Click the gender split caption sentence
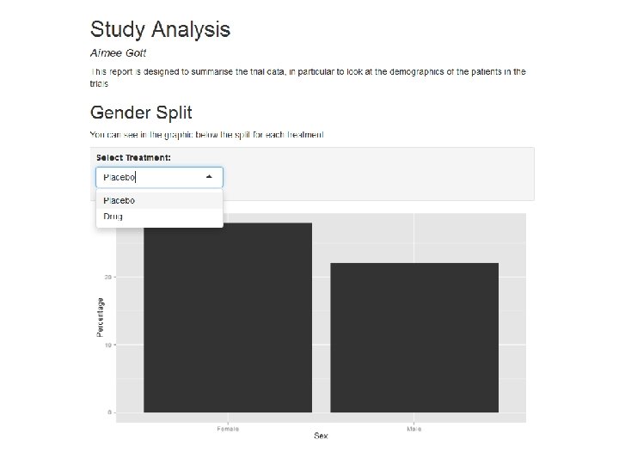The height and width of the screenshot is (464, 619). [207, 135]
